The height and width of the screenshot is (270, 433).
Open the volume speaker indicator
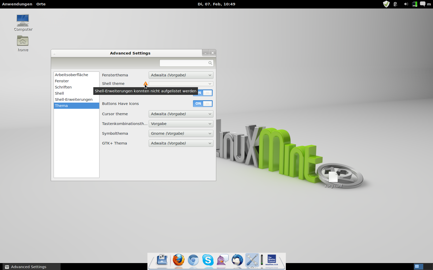pyautogui.click(x=406, y=4)
